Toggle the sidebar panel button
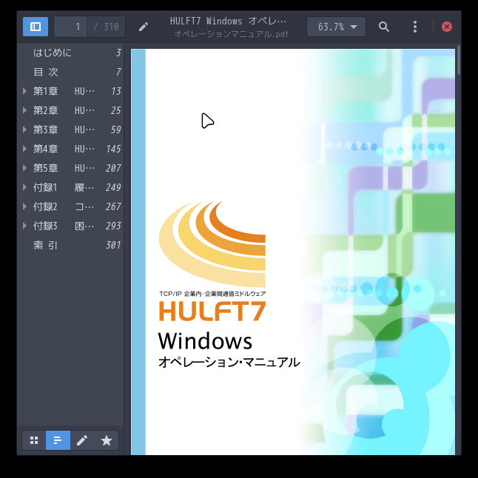The width and height of the screenshot is (478, 478). click(36, 27)
